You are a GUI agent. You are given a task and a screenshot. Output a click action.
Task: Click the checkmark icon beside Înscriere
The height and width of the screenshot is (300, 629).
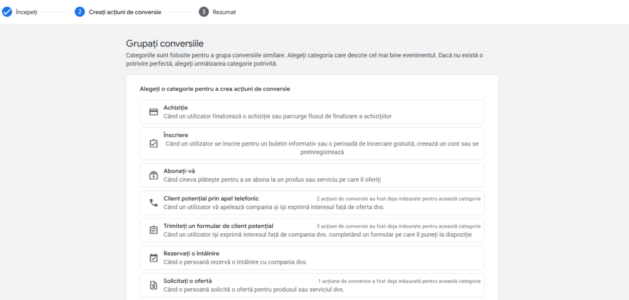[x=154, y=144]
